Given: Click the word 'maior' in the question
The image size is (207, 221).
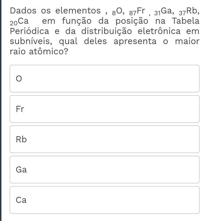Looking at the screenshot, I should coord(187,41).
